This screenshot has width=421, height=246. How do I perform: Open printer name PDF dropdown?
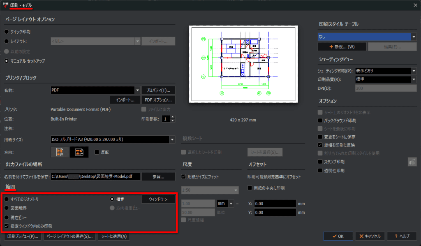(137, 90)
